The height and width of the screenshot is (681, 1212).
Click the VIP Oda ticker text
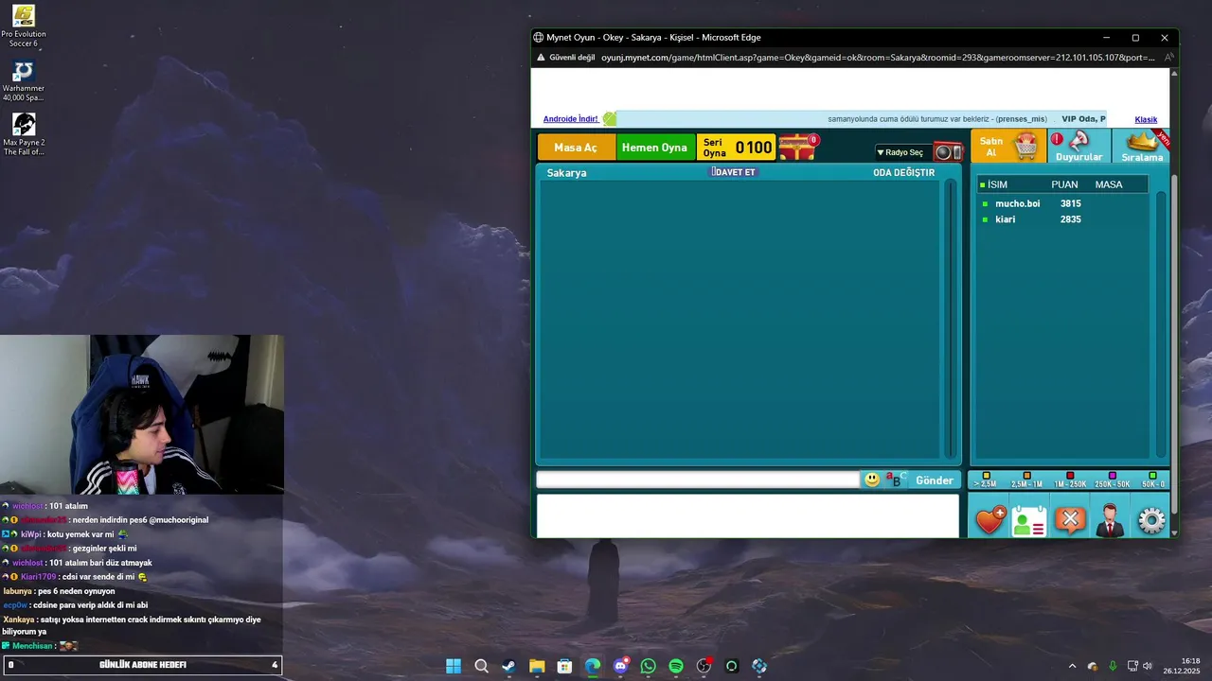[x=1083, y=119]
